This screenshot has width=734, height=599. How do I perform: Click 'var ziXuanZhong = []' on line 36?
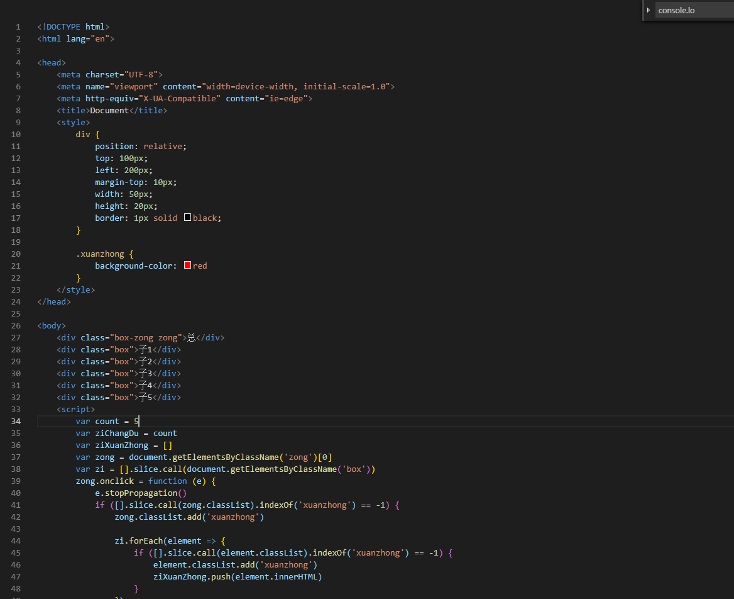click(124, 445)
